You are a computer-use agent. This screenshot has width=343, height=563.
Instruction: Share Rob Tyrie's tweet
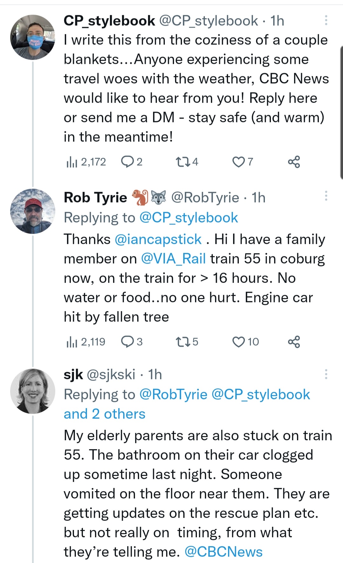click(294, 342)
